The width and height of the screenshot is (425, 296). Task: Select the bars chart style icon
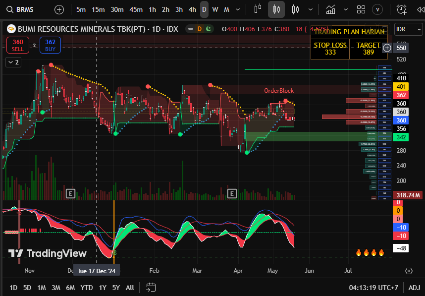point(258,9)
